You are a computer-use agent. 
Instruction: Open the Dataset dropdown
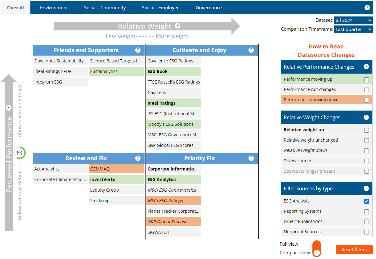point(353,20)
